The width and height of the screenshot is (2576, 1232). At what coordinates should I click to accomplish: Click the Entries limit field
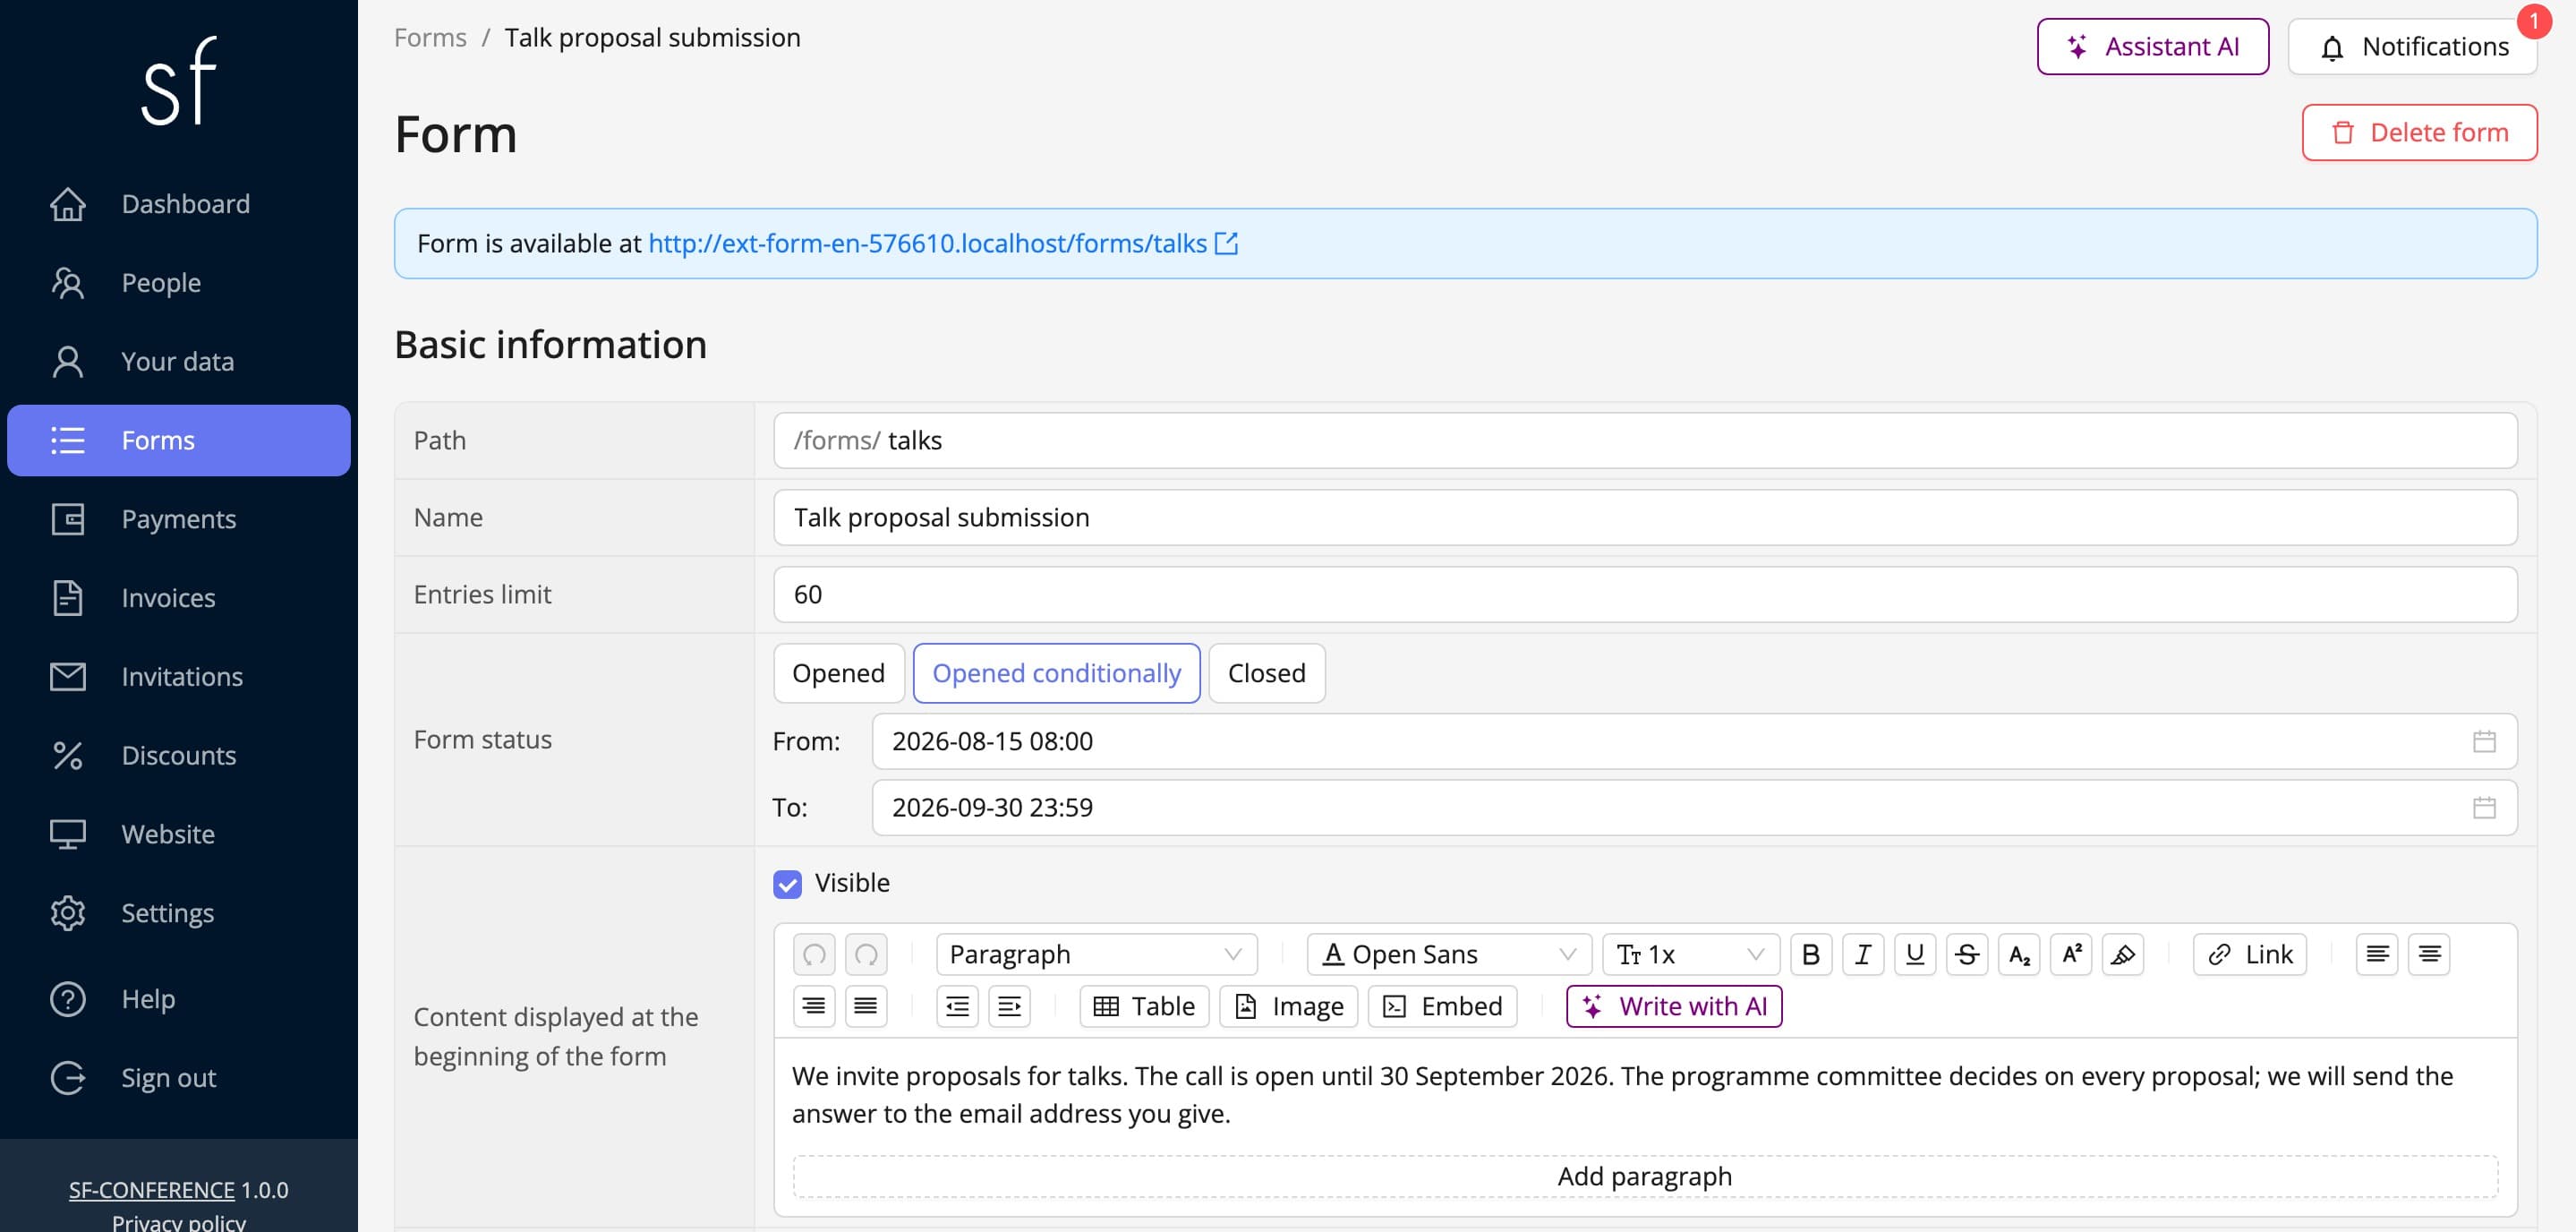tap(1644, 594)
